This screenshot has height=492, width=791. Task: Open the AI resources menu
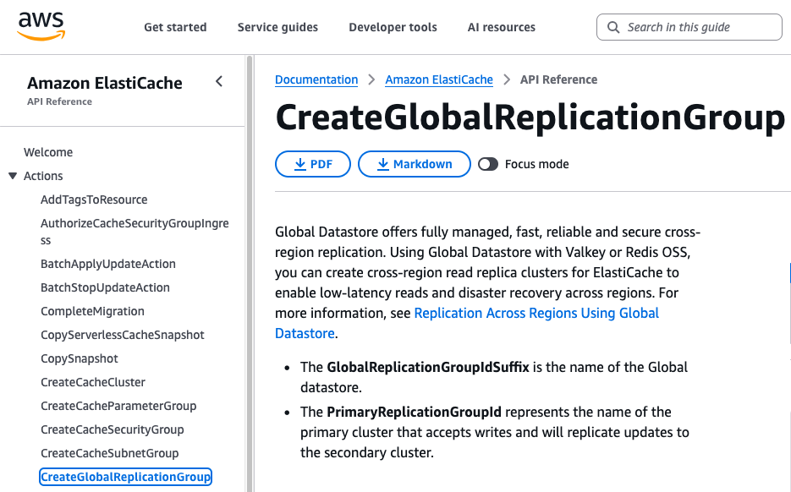(502, 27)
